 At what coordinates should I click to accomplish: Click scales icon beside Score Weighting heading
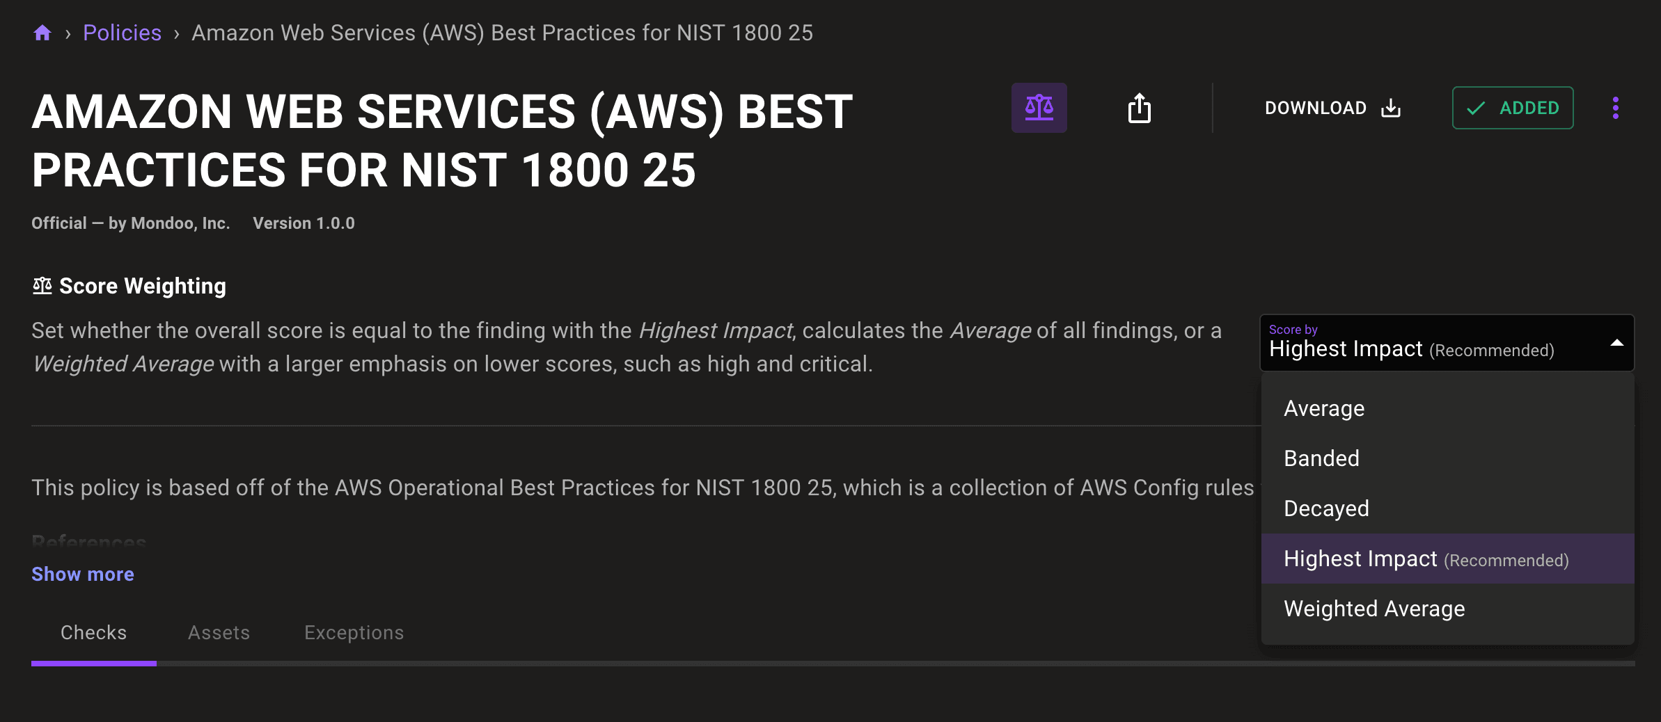(x=42, y=286)
